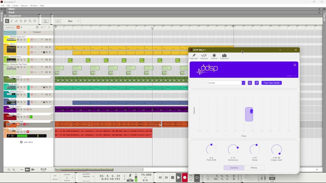
Task: Toggle record enable on Audio Track 4
Action: tap(28, 132)
